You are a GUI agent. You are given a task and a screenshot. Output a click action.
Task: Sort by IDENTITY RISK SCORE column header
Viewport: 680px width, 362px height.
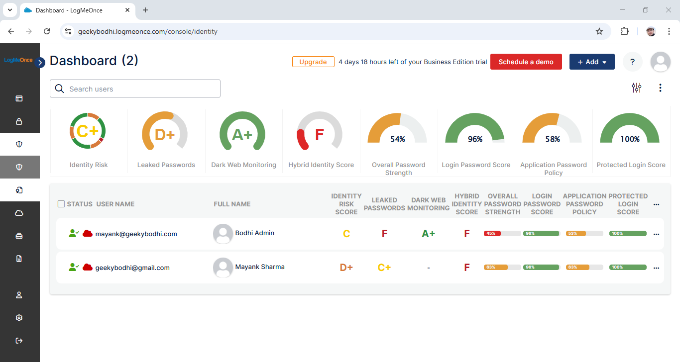pos(346,204)
